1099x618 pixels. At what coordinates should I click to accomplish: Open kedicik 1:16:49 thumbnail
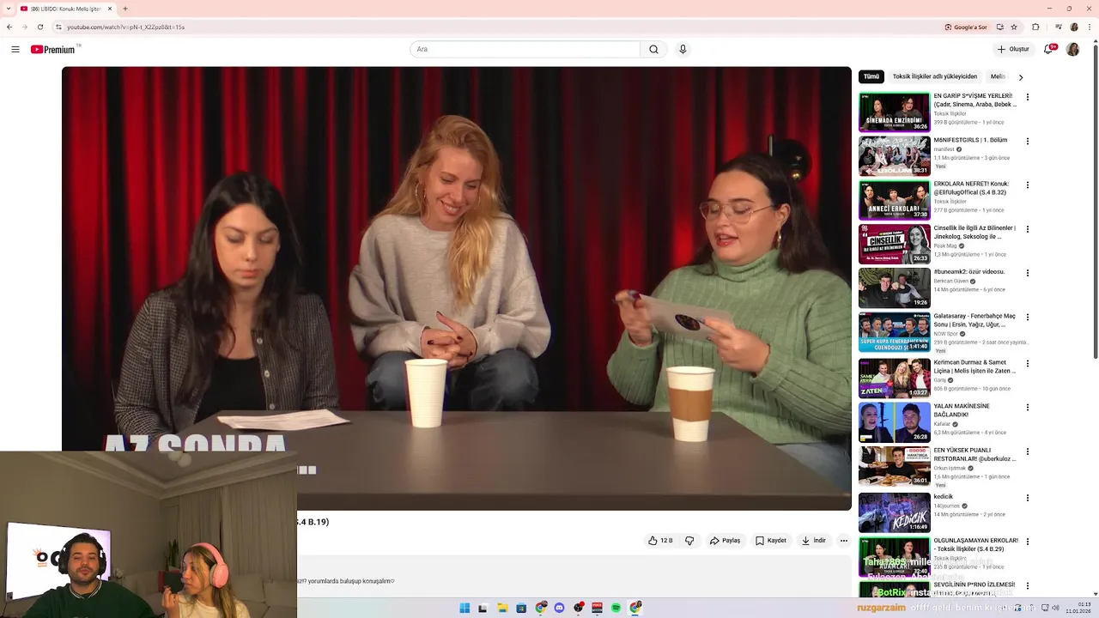(x=895, y=512)
